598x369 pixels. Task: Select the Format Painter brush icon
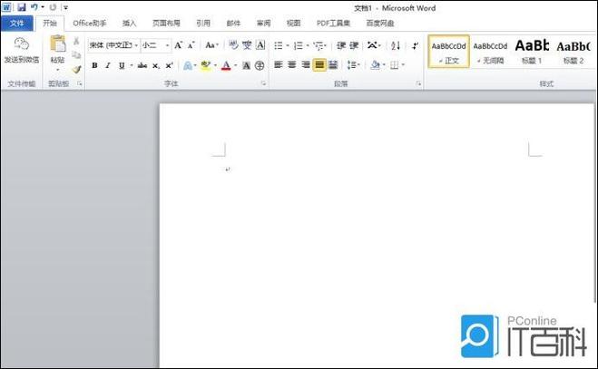pos(76,69)
